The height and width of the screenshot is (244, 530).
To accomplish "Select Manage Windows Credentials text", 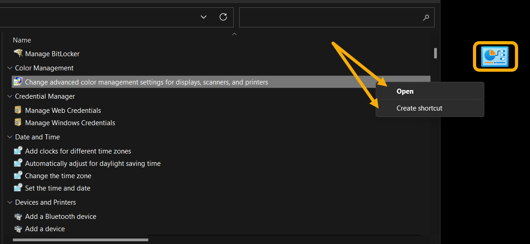I will click(x=70, y=123).
